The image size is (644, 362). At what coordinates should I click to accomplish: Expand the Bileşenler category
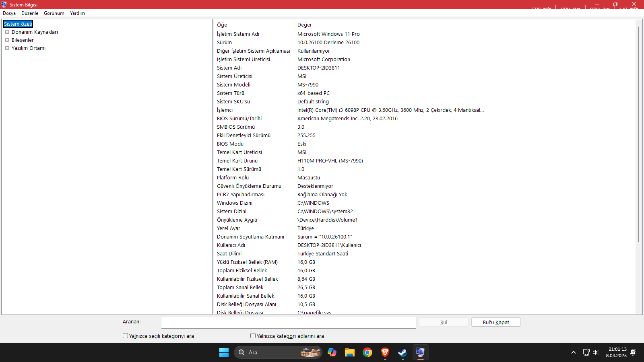point(6,40)
